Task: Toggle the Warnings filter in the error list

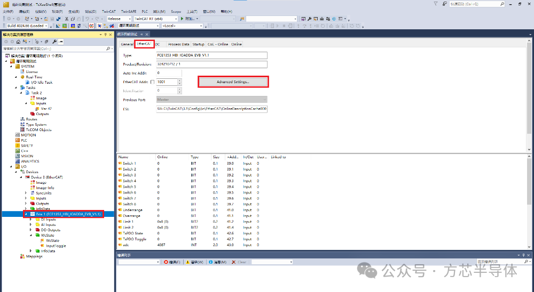Action: (x=195, y=262)
